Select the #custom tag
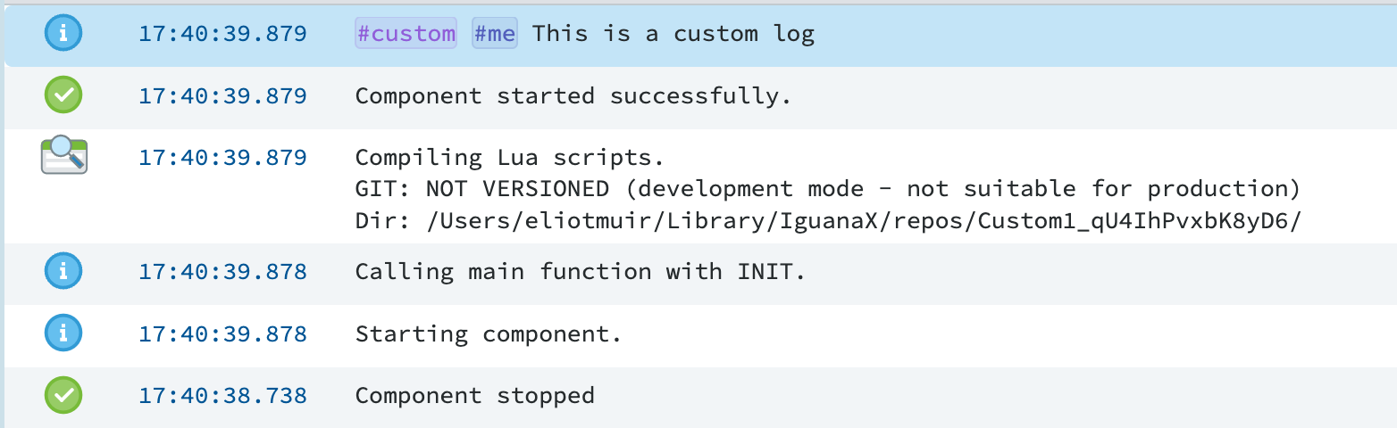1397x428 pixels. tap(406, 34)
